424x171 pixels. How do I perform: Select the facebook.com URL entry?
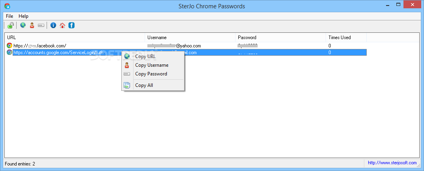[40, 46]
